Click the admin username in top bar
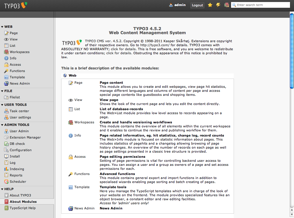Viewport: 294px width, 218px height. click(180, 5)
